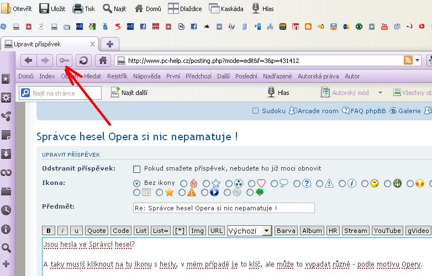Open the Info panel in the sidebar
The width and height of the screenshot is (432, 276).
pos(6,229)
